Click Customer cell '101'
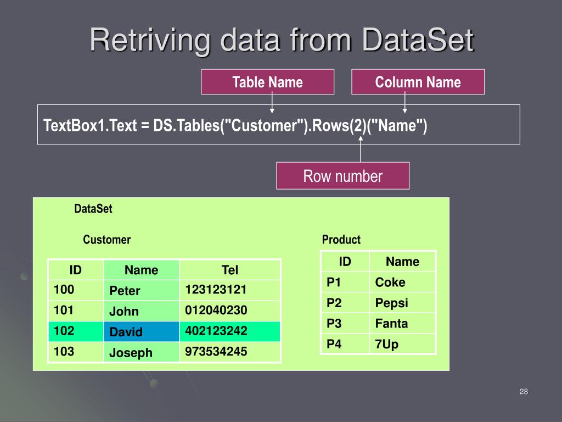562x422 pixels. [76, 311]
